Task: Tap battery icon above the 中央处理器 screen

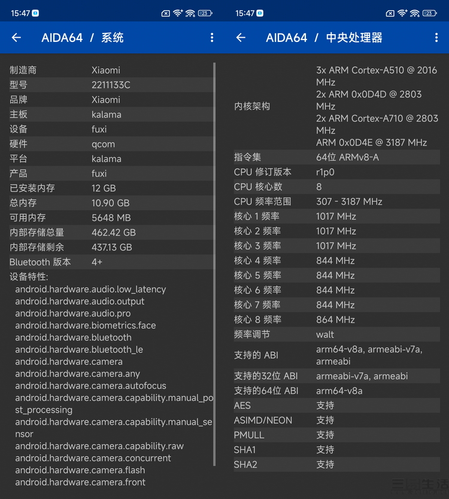Action: pyautogui.click(x=430, y=13)
